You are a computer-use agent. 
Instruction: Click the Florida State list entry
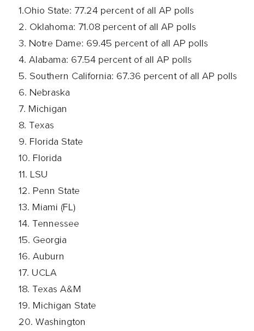[51, 141]
